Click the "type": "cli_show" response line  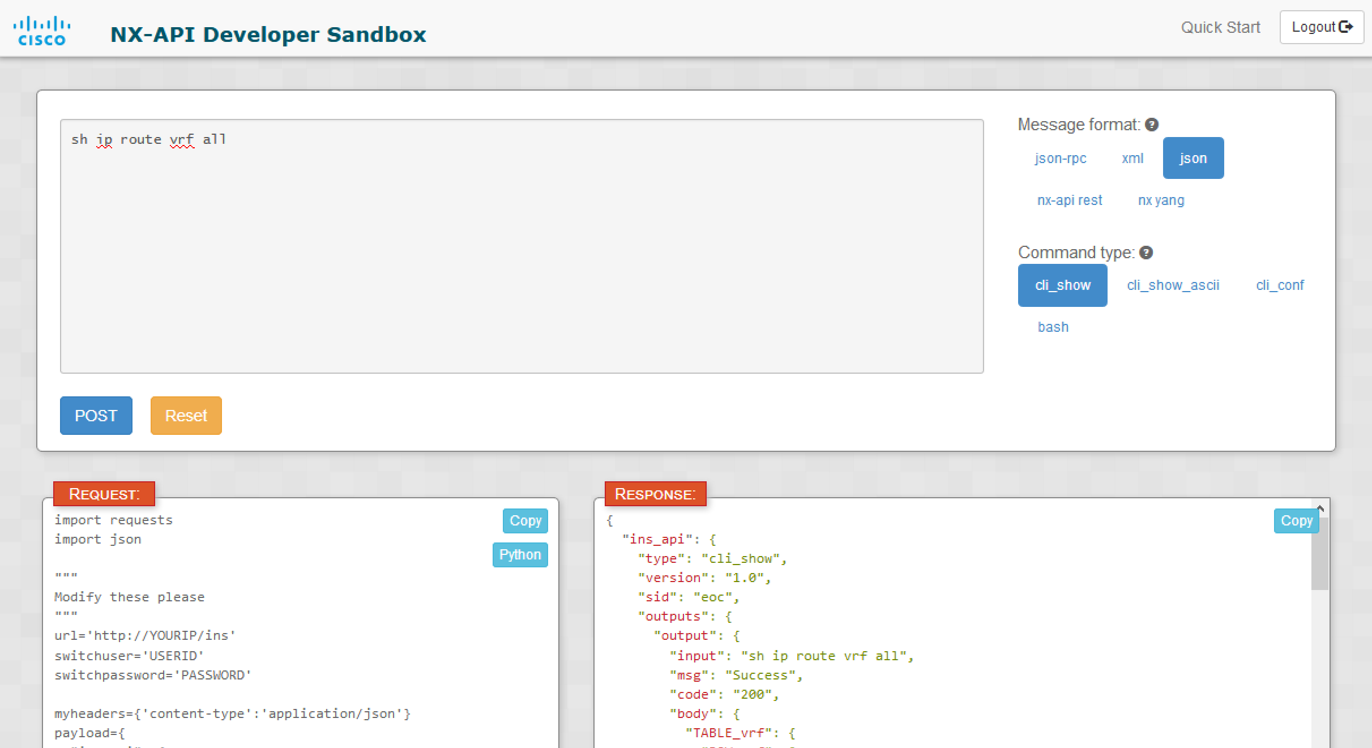712,559
